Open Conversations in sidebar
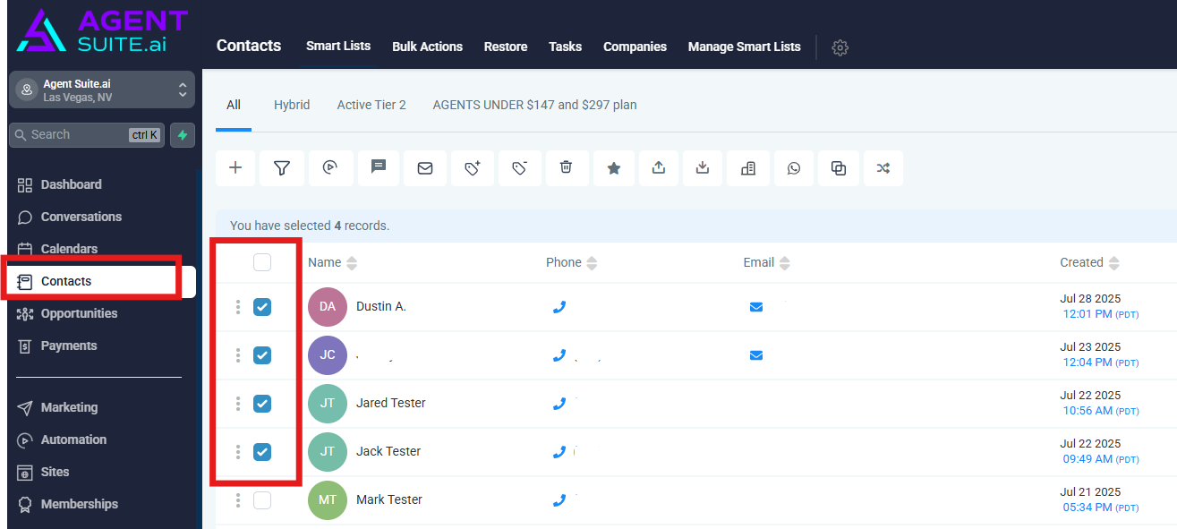The width and height of the screenshot is (1177, 529). [81, 217]
